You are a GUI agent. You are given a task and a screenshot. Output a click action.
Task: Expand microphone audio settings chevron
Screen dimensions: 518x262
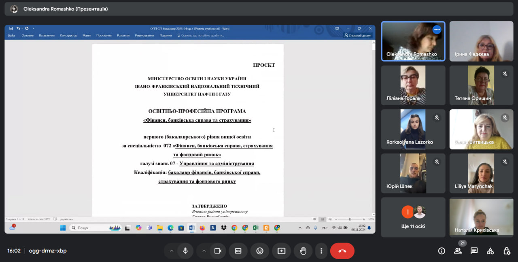pyautogui.click(x=172, y=251)
